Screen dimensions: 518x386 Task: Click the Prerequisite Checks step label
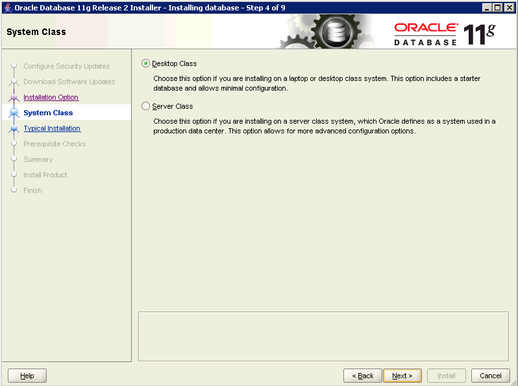pyautogui.click(x=55, y=144)
